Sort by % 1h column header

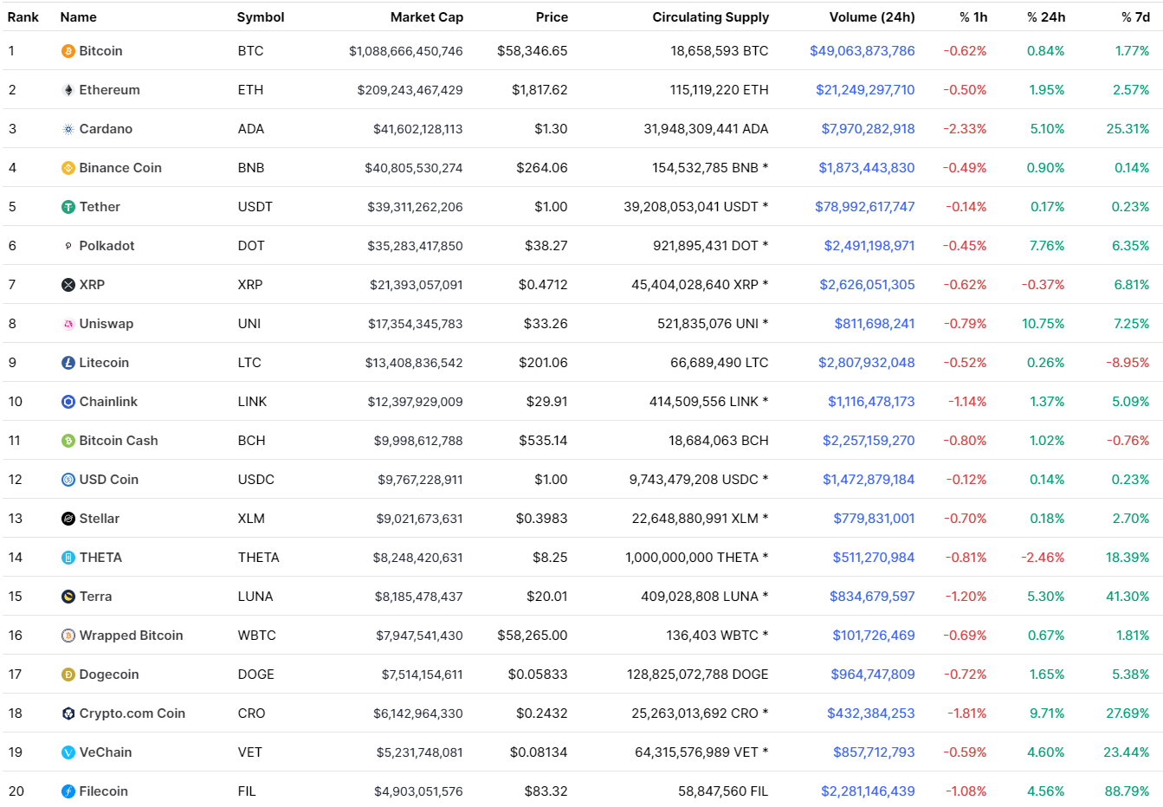[x=973, y=17]
